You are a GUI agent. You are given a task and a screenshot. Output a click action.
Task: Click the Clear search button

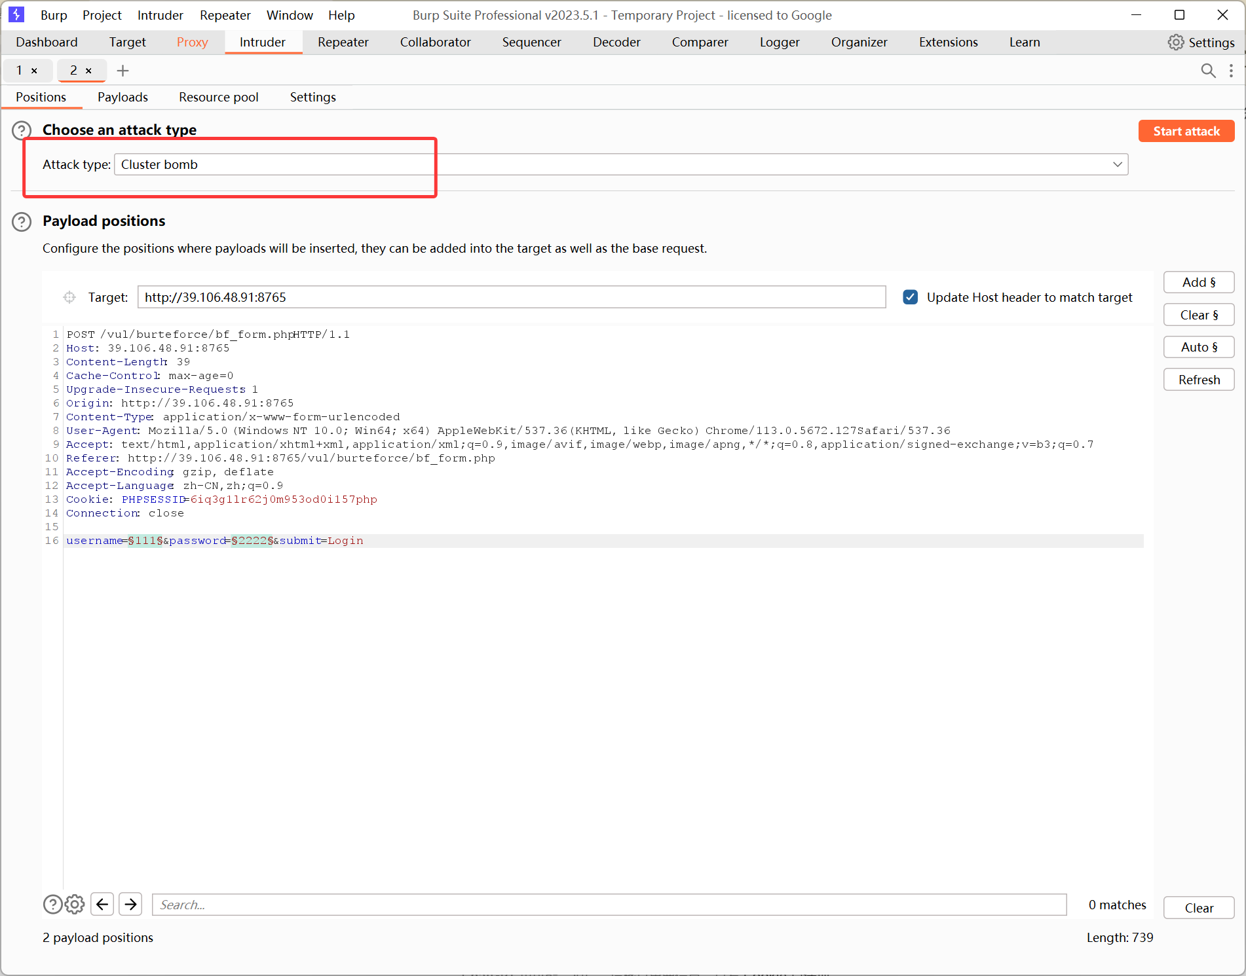point(1199,908)
